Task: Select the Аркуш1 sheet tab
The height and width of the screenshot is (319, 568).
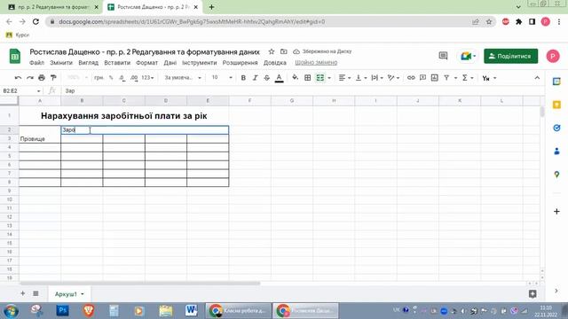Action: 69,294
